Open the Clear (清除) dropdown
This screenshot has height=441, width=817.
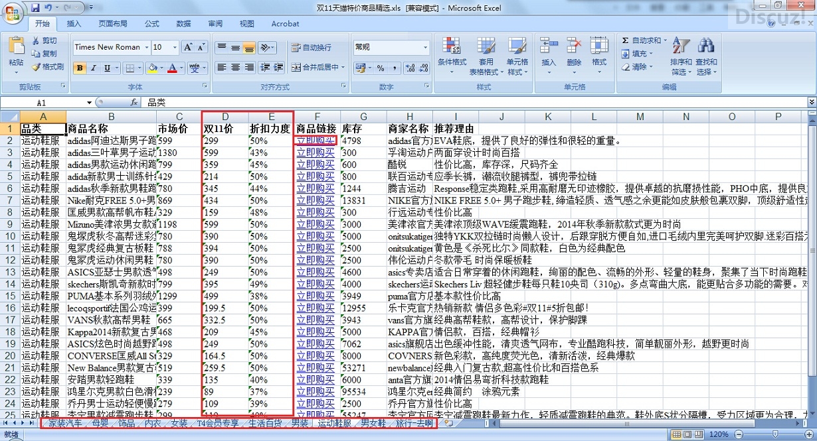(x=638, y=67)
